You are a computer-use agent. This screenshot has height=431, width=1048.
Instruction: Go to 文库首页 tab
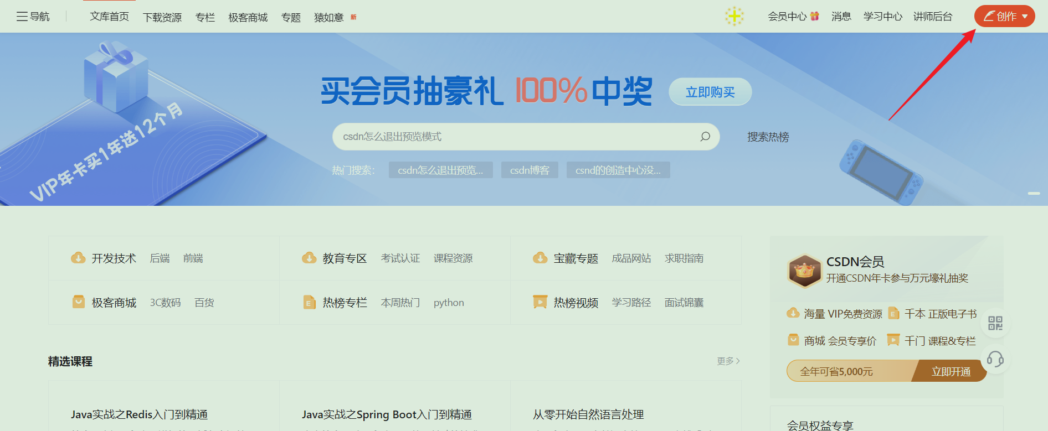coord(110,17)
